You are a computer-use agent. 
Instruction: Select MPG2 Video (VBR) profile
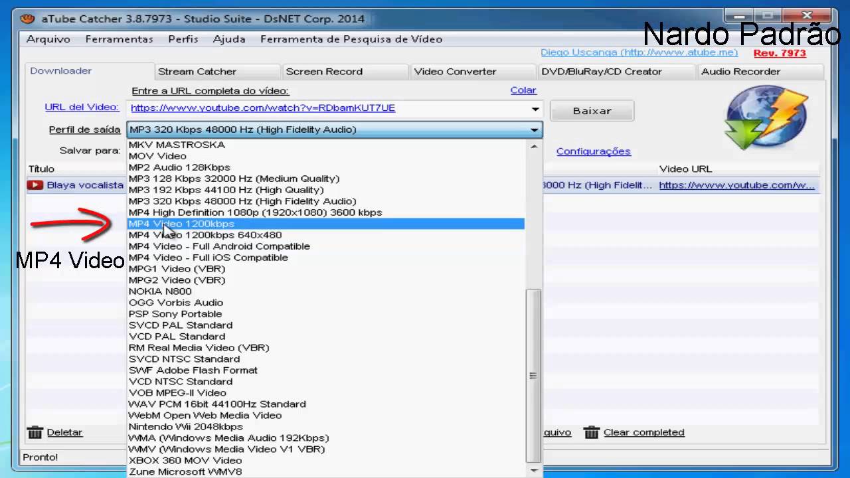[326, 280]
